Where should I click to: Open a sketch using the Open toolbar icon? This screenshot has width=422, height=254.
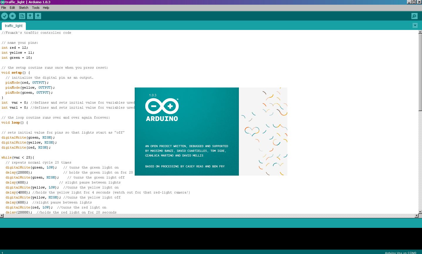[30, 16]
